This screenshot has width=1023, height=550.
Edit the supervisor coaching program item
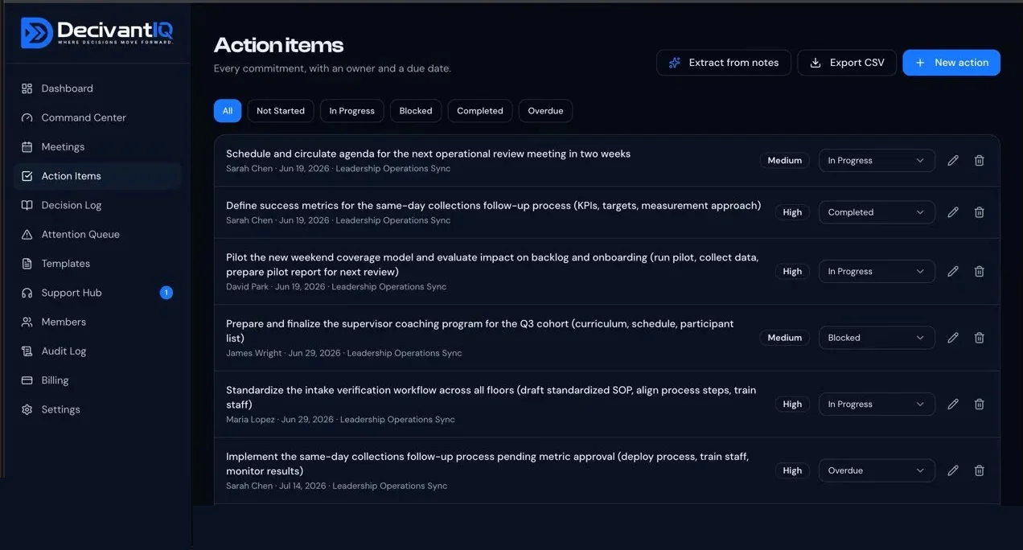point(953,338)
